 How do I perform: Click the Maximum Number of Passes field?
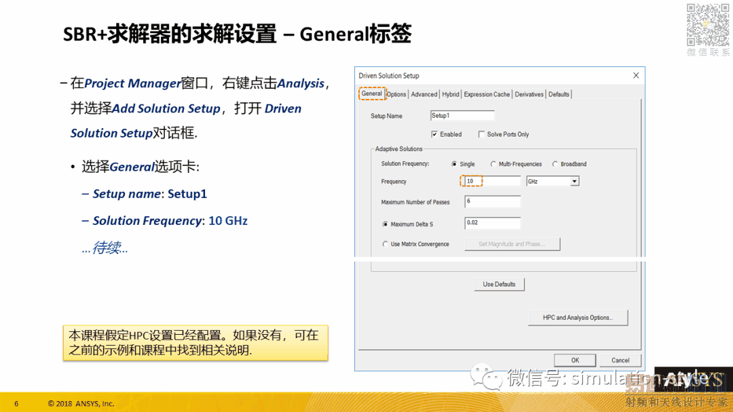(492, 201)
